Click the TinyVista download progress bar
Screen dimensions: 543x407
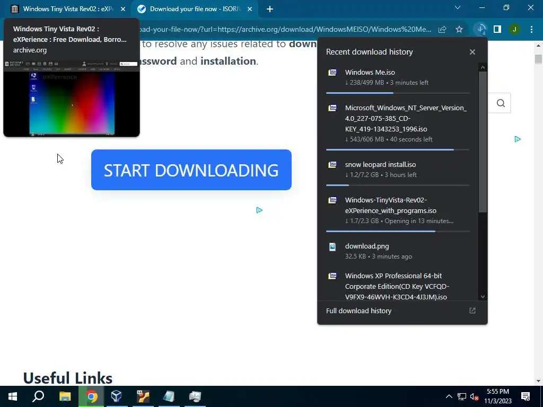point(398,231)
